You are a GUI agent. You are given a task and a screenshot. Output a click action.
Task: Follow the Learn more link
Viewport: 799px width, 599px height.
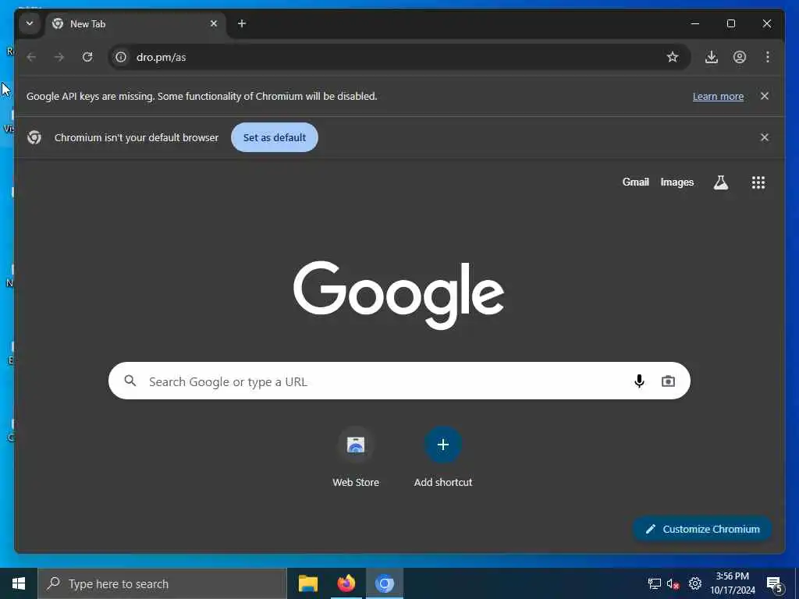coord(718,96)
